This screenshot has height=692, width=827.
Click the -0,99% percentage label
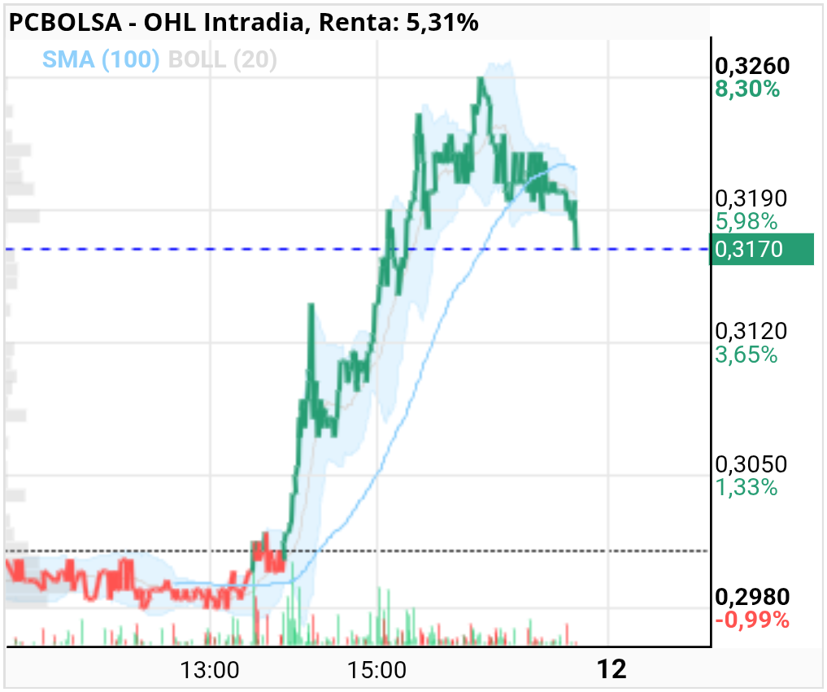coord(752,620)
